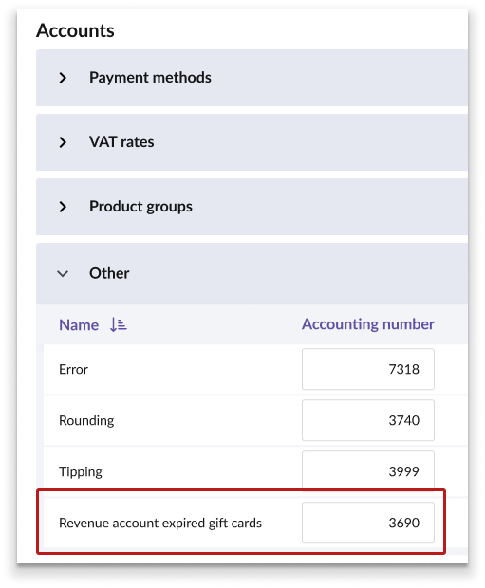This screenshot has width=485, height=588.
Task: Select the Error accounting number field
Action: 368,369
